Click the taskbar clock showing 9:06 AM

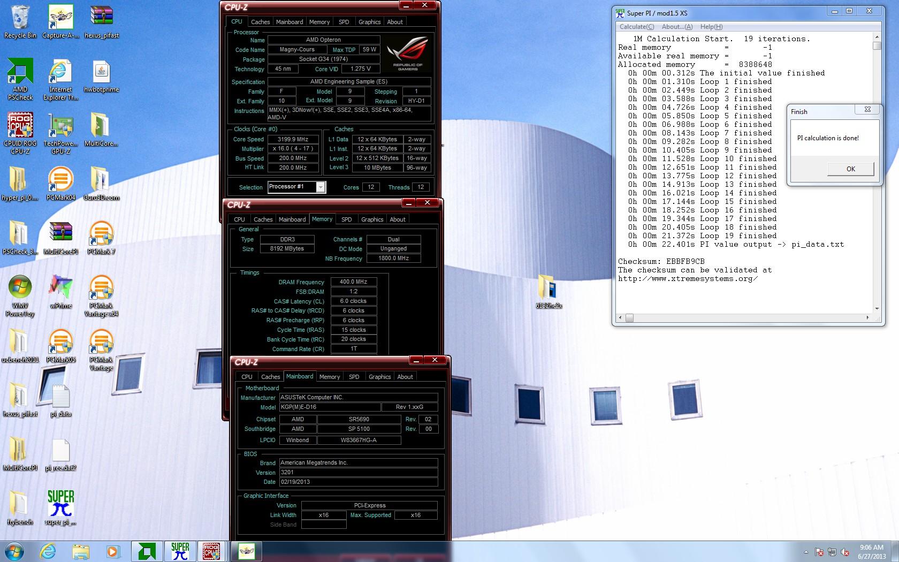871,552
